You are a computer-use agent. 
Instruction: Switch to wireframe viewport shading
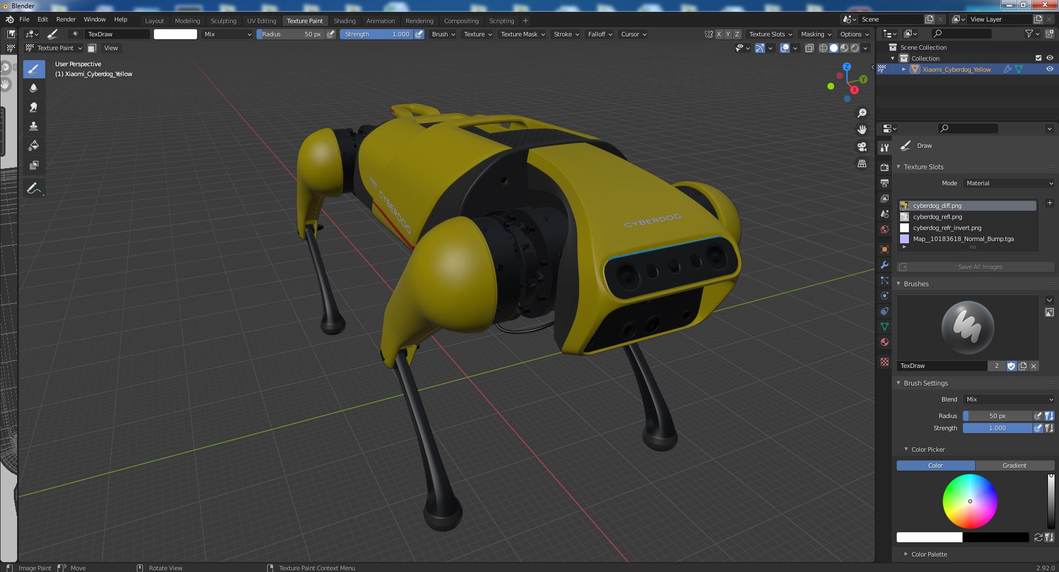823,48
